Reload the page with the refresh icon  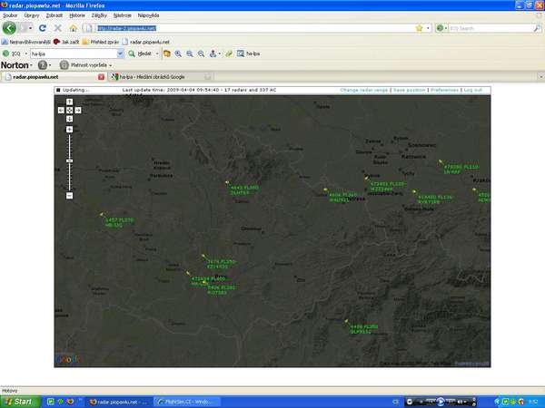pyautogui.click(x=43, y=28)
